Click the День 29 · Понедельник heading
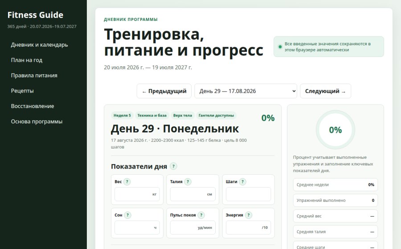401x249 pixels. point(175,129)
